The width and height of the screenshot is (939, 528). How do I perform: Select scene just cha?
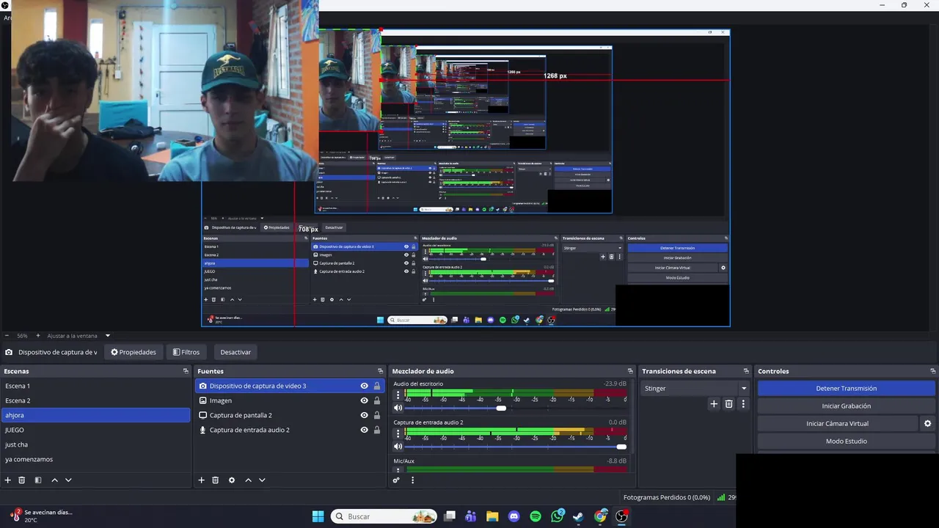[x=96, y=444]
